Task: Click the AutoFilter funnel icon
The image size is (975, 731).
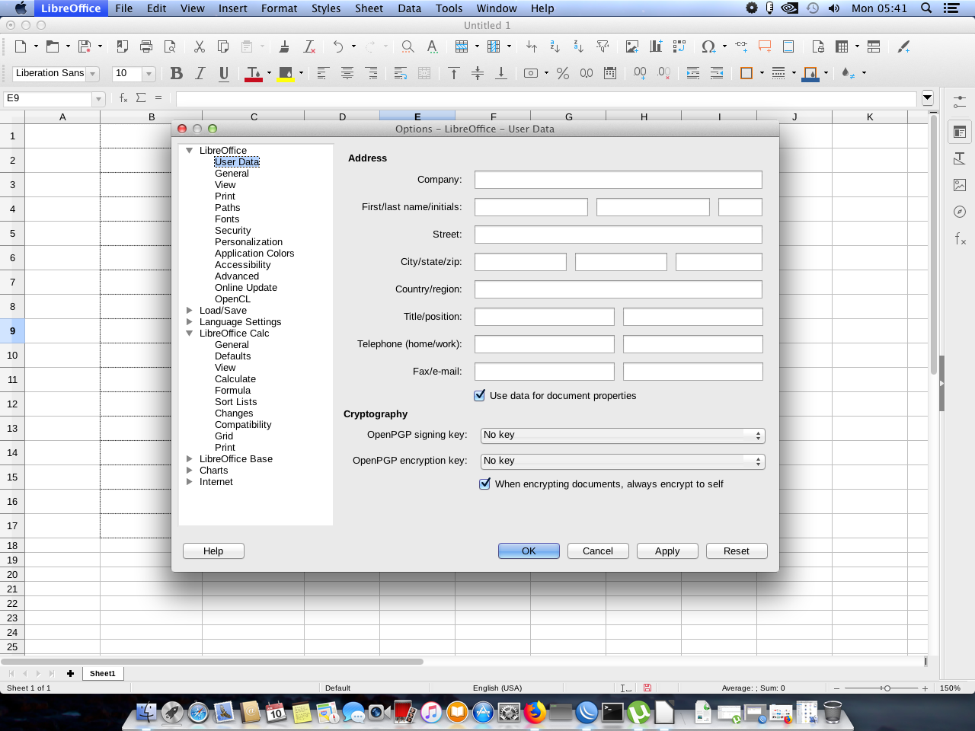Action: tap(603, 46)
